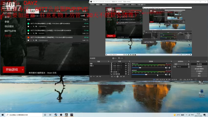
Task: Add a new scene with the plus icon in OBS Scenes panel
Action: [91, 76]
